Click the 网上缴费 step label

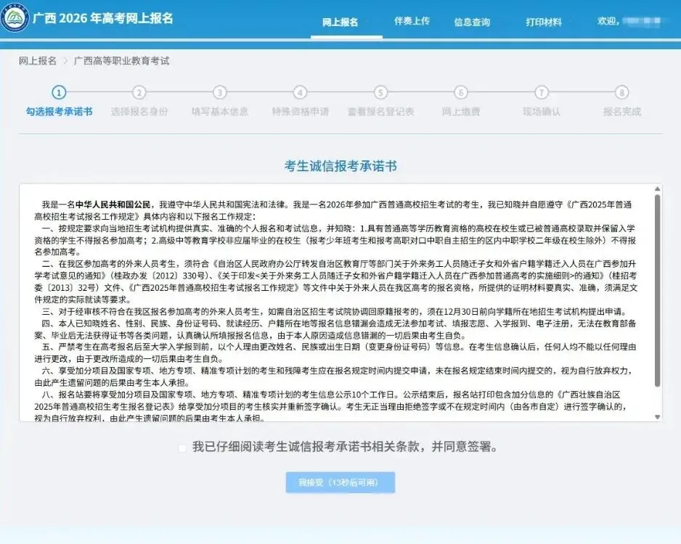[461, 112]
